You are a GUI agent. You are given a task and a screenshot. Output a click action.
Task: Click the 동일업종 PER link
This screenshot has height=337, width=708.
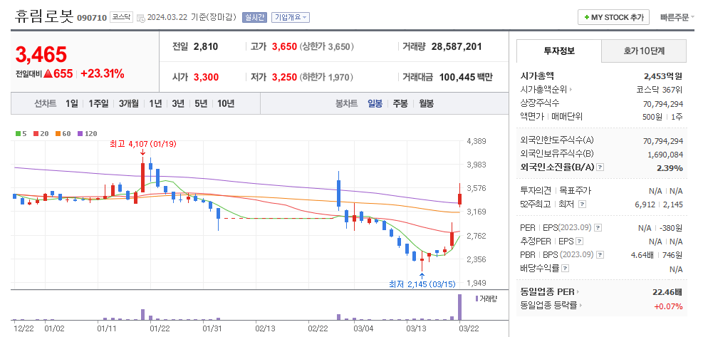click(x=548, y=292)
